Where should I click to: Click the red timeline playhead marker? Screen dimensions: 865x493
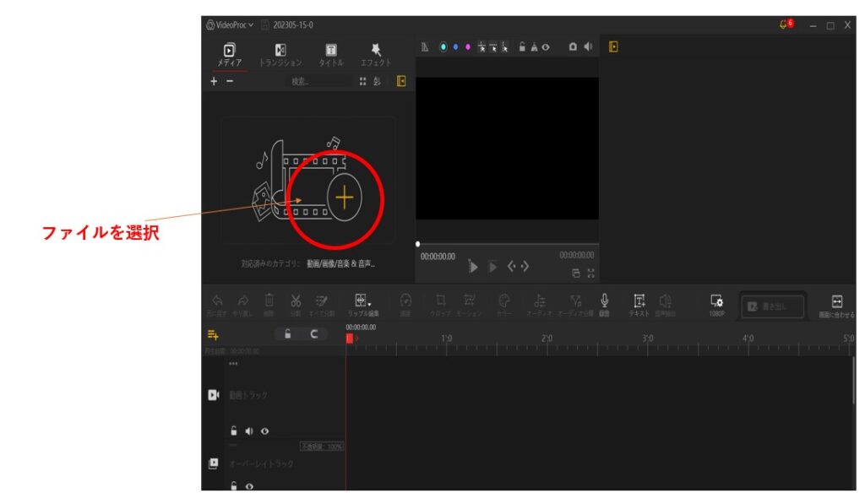coord(349,339)
